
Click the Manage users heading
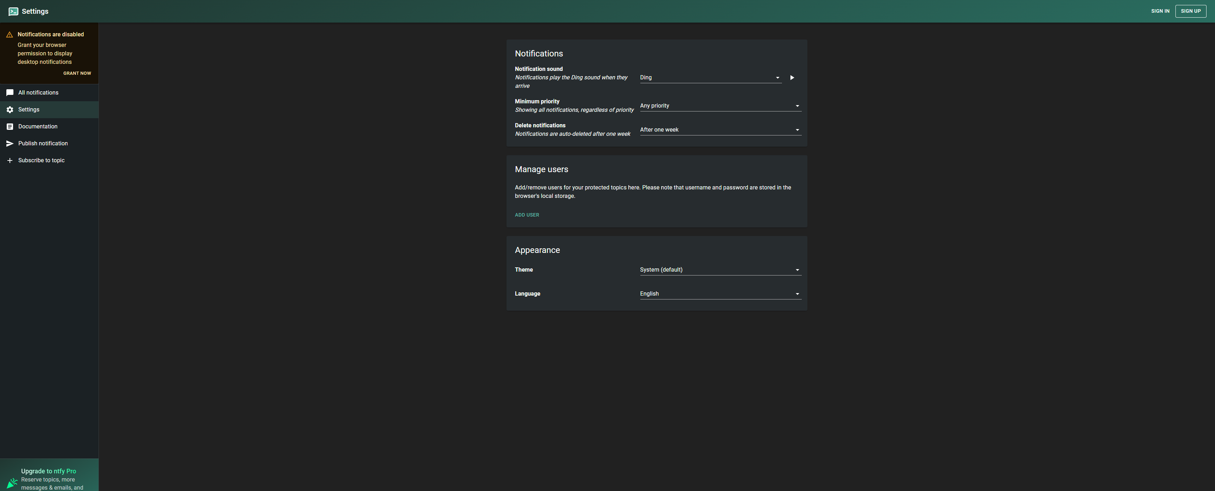pyautogui.click(x=541, y=170)
